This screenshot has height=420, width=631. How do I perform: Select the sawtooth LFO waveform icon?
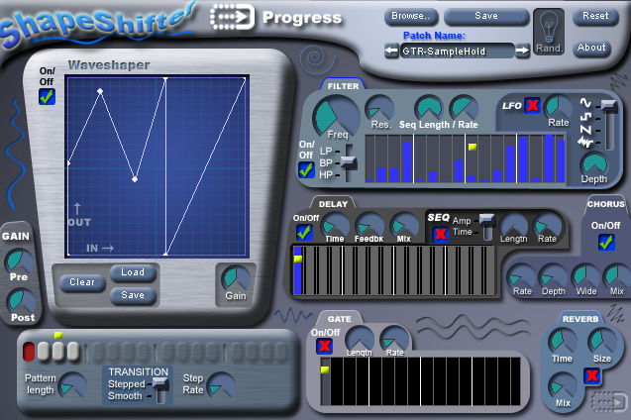[585, 130]
